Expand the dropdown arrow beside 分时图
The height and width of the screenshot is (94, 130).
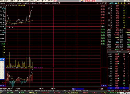click(43, 3)
